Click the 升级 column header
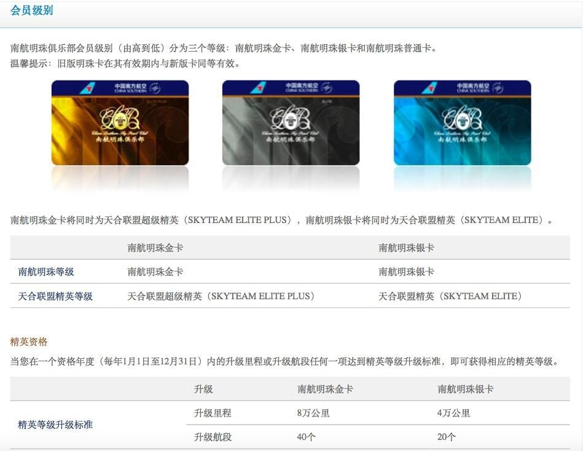Image resolution: width=583 pixels, height=451 pixels. click(x=203, y=390)
